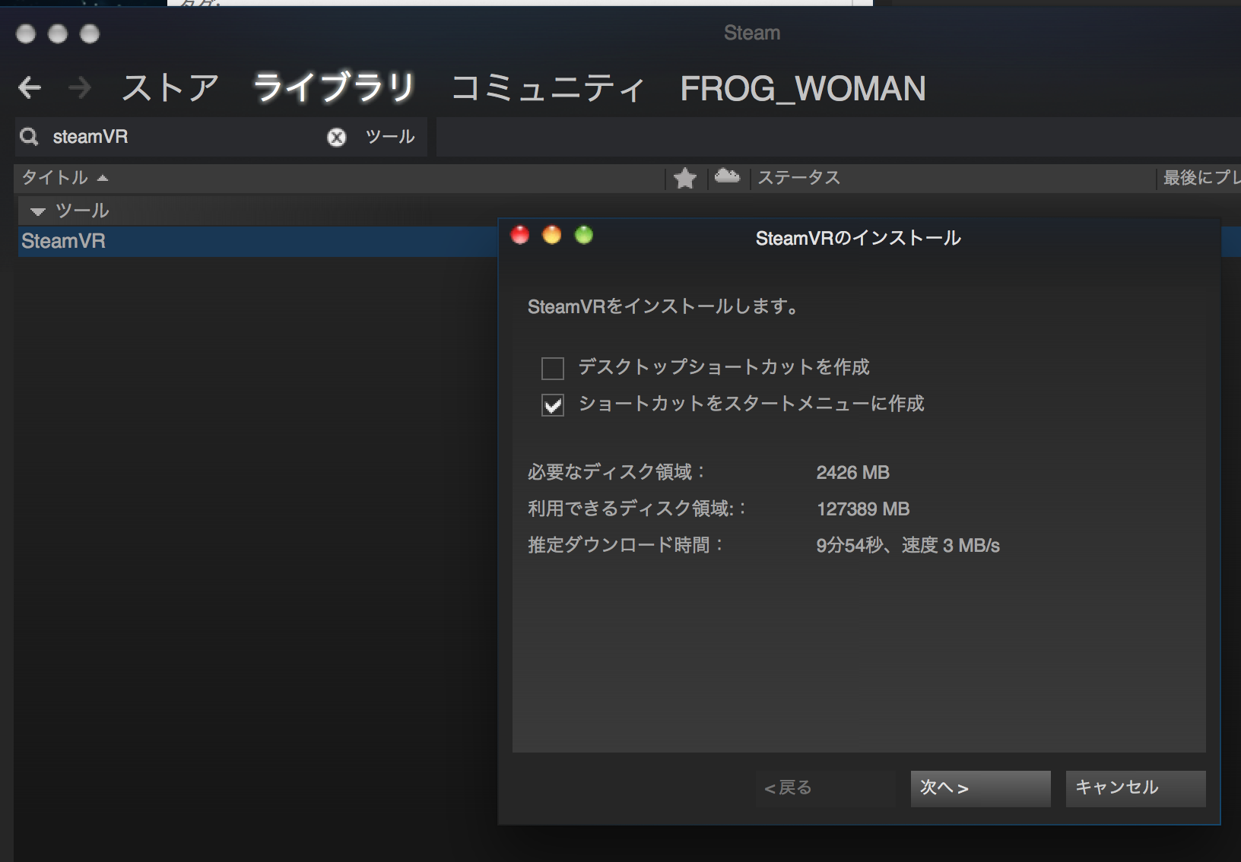Go forward with the right arrow
This screenshot has height=862, width=1241.
(x=79, y=88)
